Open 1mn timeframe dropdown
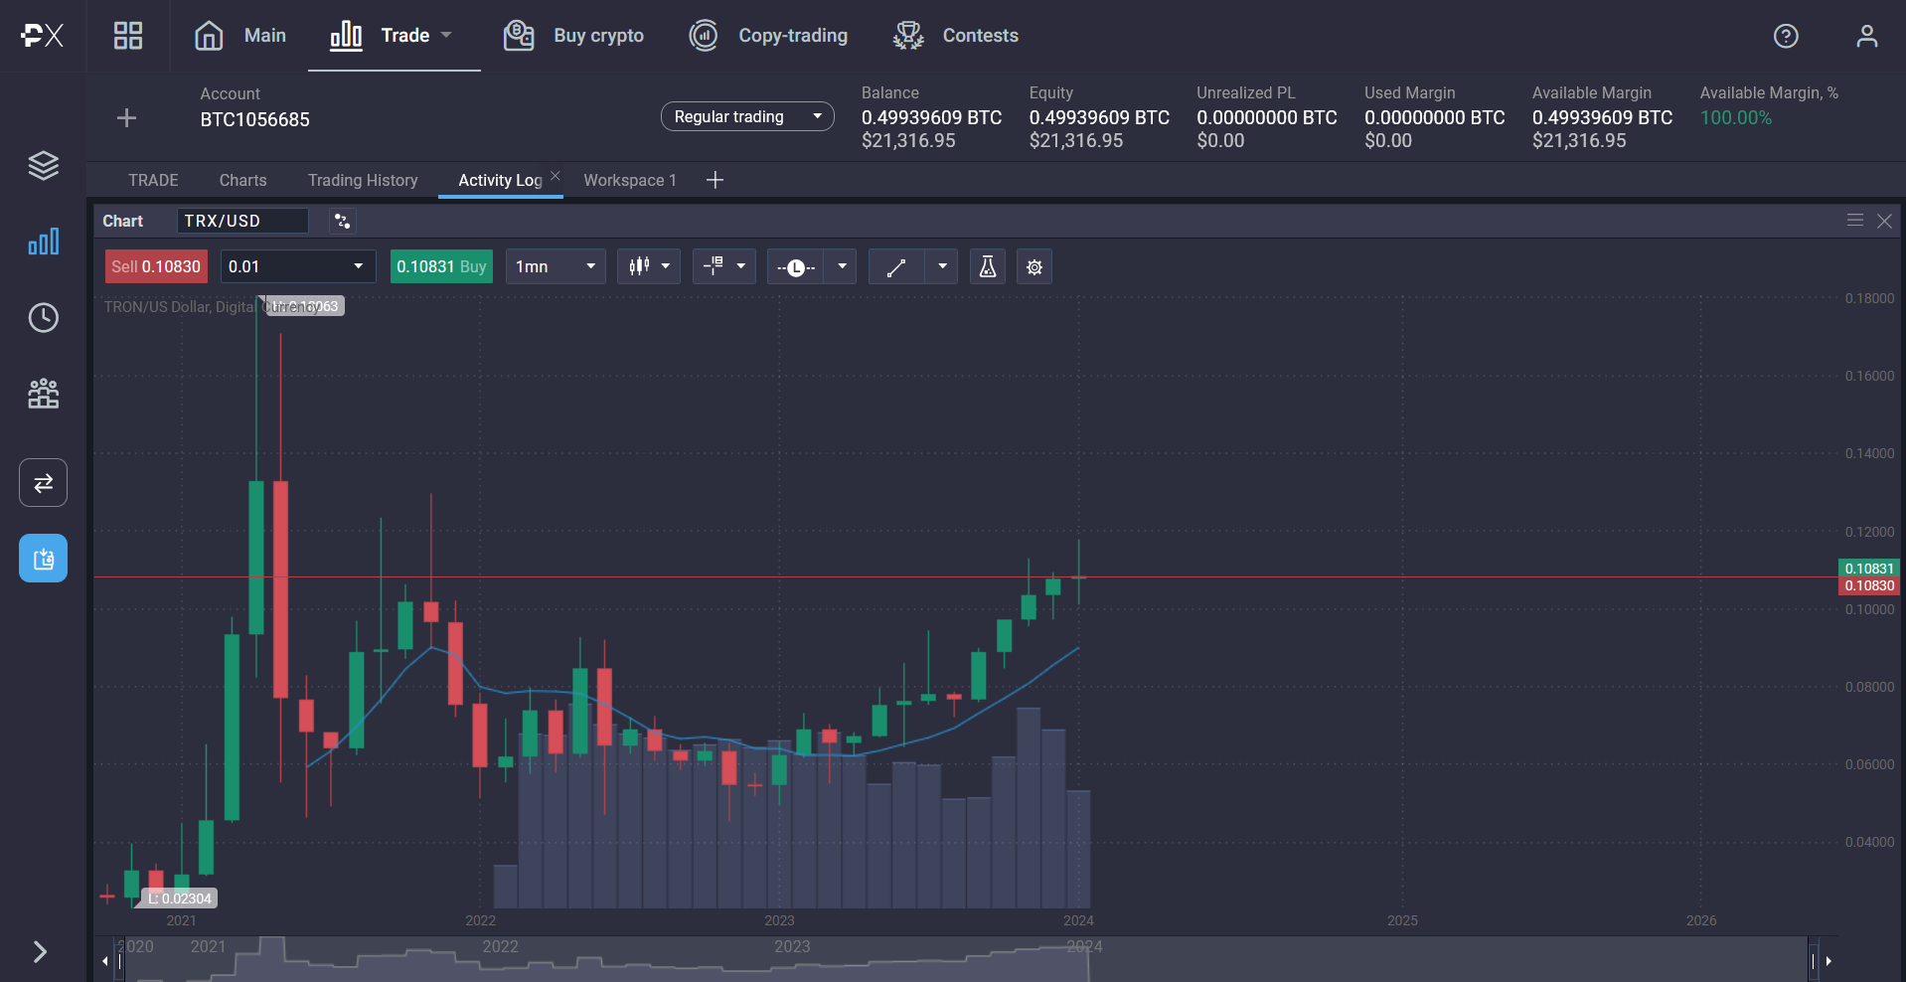The image size is (1906, 982). (x=556, y=266)
